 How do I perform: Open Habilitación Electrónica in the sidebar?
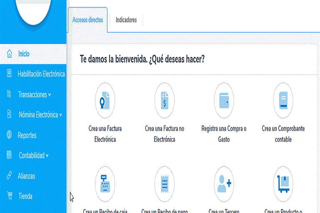click(41, 74)
